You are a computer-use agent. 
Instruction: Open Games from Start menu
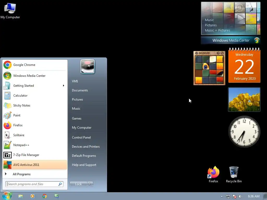click(x=77, y=118)
